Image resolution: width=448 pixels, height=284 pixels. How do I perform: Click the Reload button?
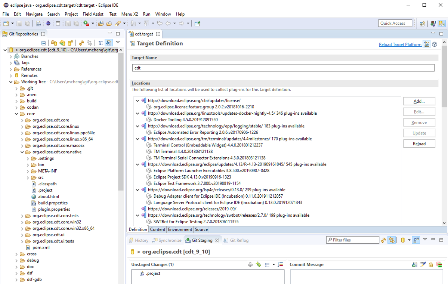coord(419,144)
